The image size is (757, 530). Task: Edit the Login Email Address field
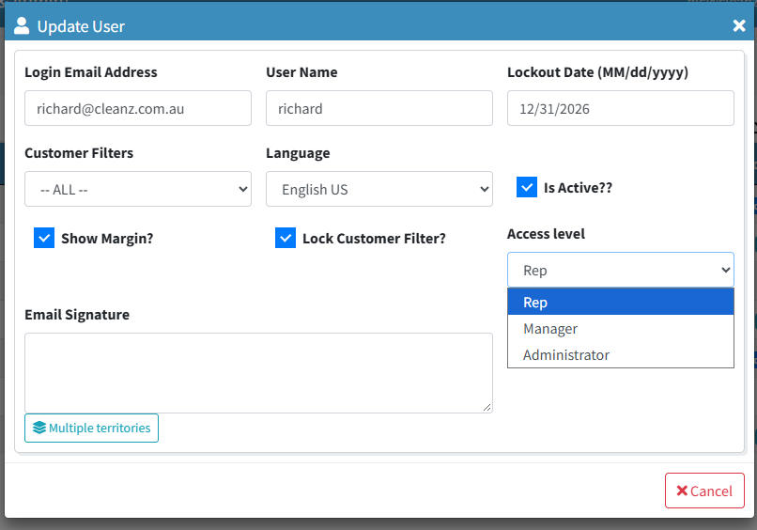coord(138,108)
